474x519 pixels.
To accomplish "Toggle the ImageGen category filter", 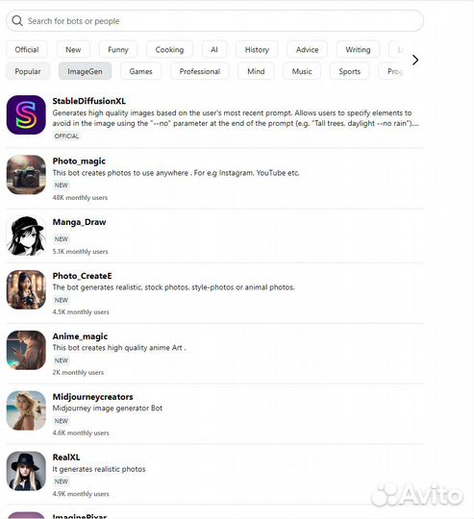I will point(85,71).
